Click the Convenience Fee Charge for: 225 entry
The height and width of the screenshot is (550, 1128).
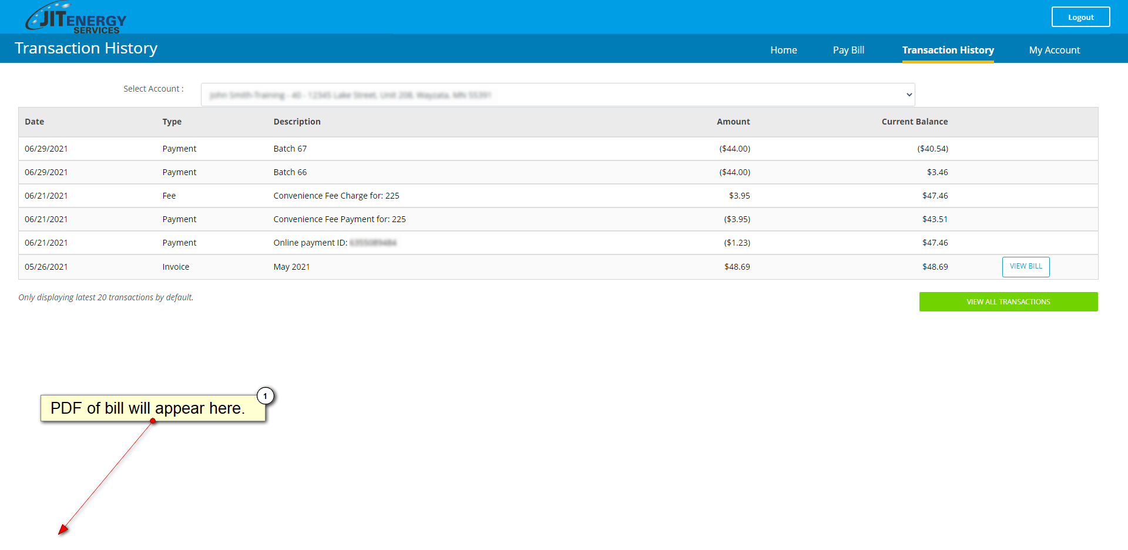point(336,196)
